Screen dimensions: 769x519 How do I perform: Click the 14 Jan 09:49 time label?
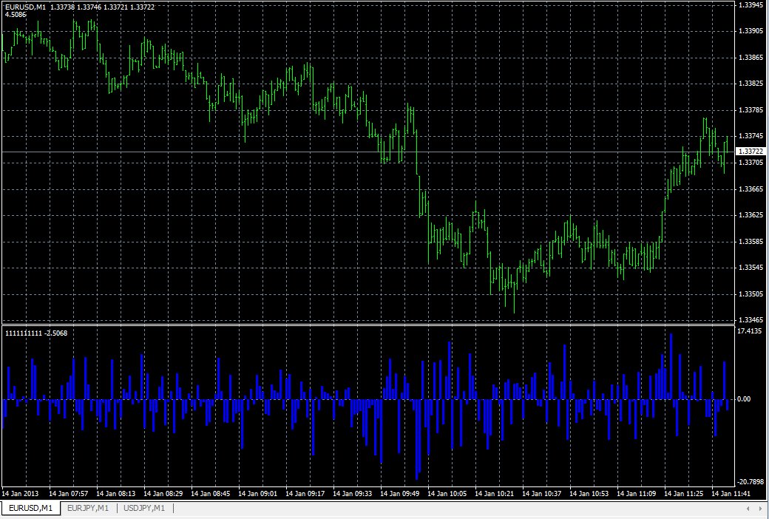click(x=400, y=493)
